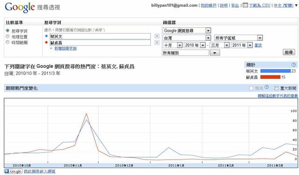Click the help question mark beside 總計
This screenshot has height=175, width=299.
tap(294, 65)
